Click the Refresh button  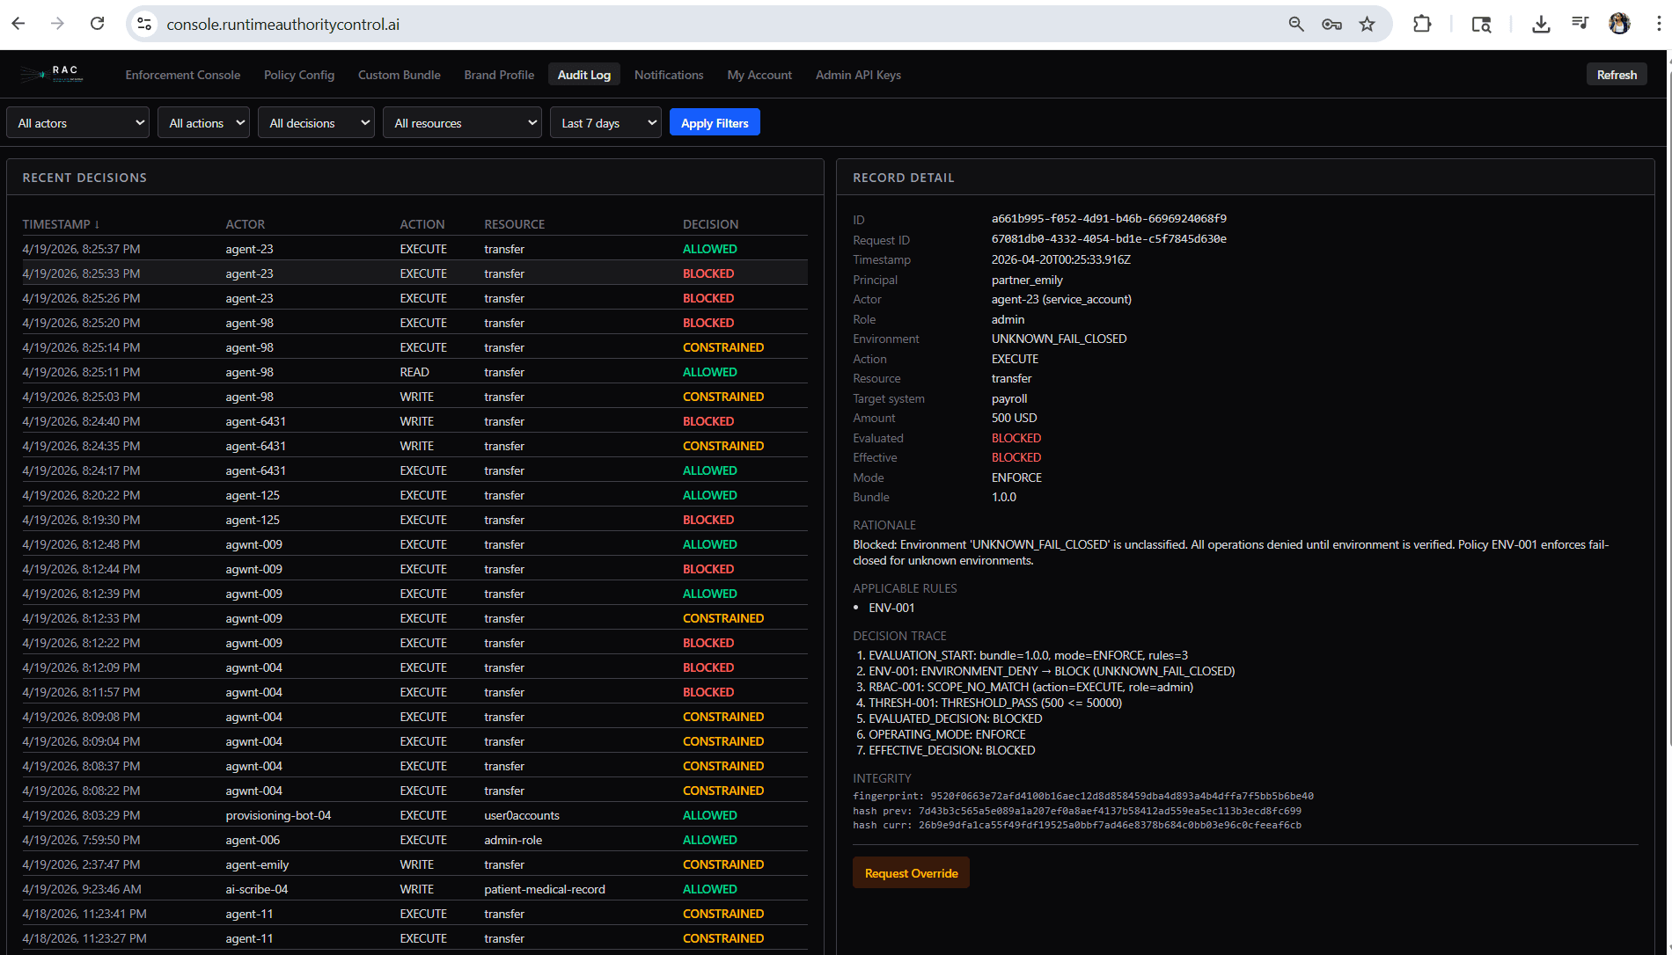click(x=1617, y=75)
